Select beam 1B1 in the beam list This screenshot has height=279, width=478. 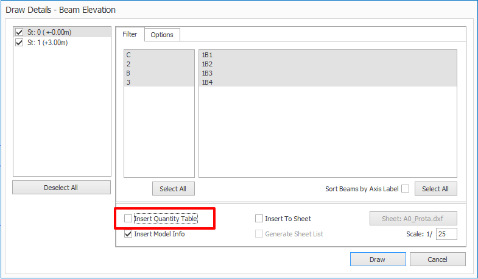pos(207,55)
